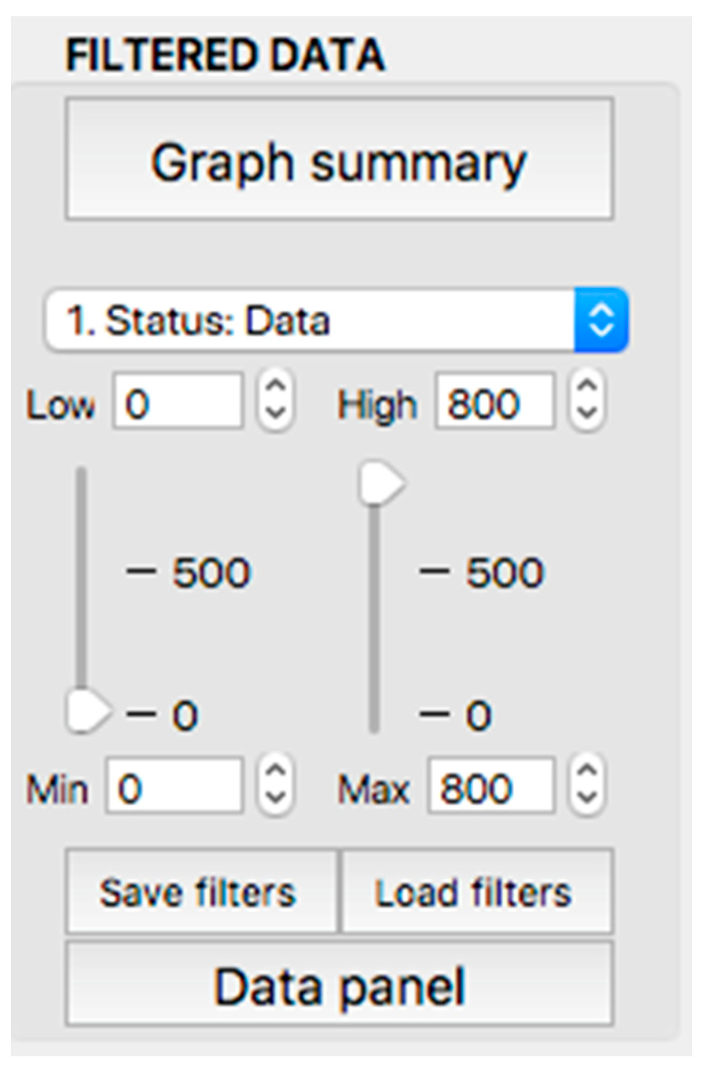This screenshot has width=705, height=1070.
Task: Increase the Min value with stepper up arrow
Action: (275, 774)
